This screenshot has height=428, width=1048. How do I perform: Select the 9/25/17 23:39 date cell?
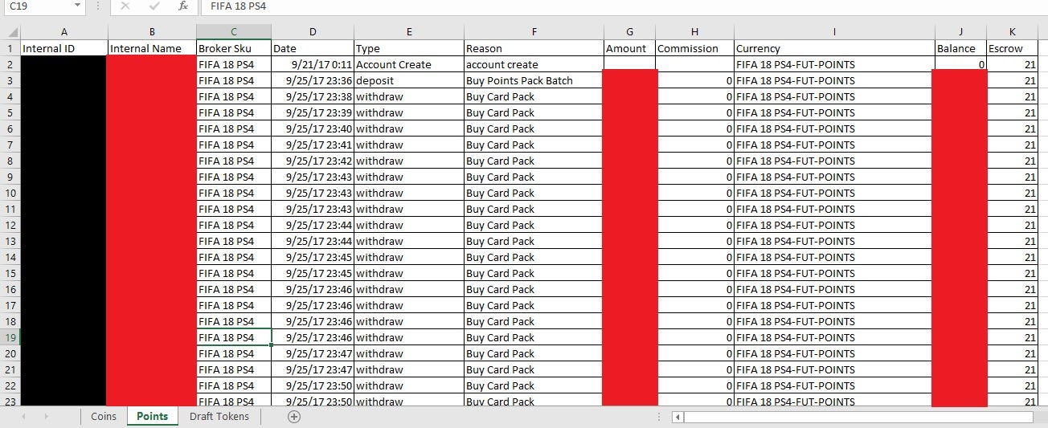[313, 112]
